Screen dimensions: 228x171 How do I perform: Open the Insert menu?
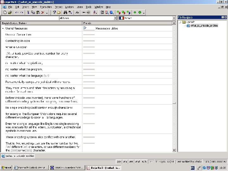(25, 7)
